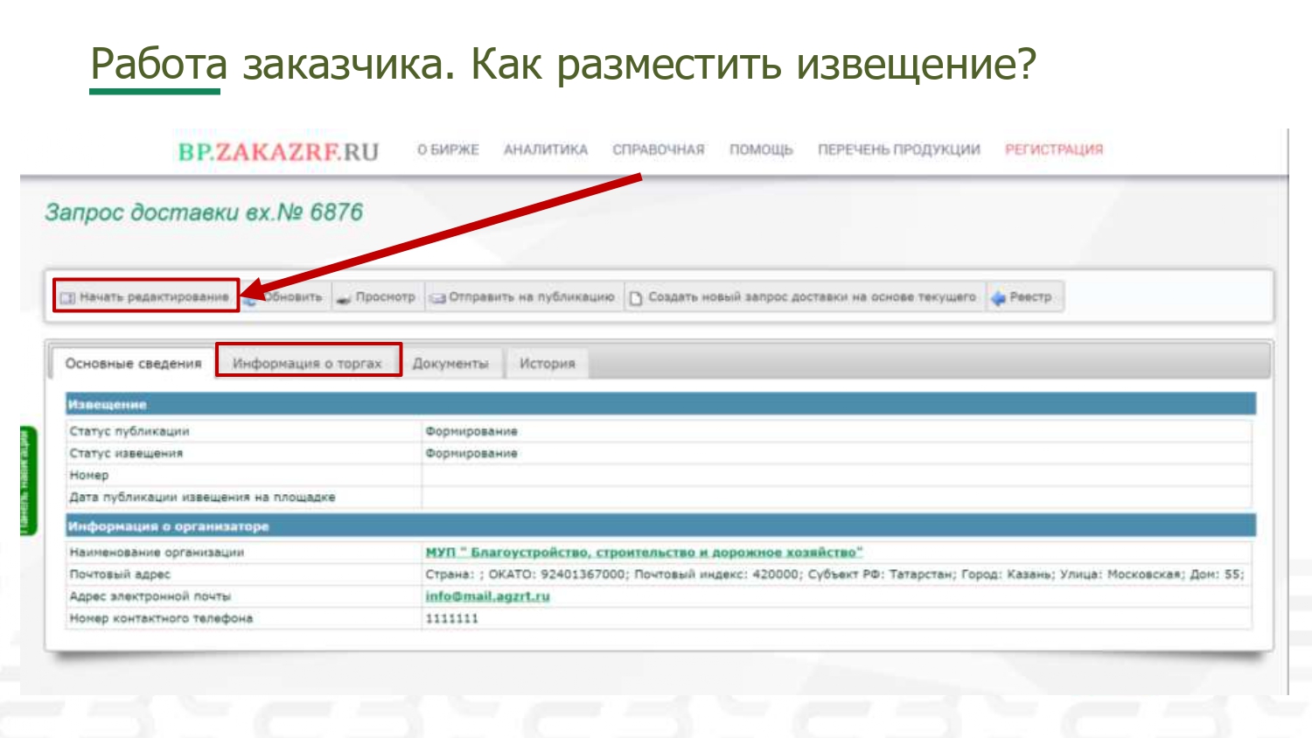Click the info@mail.agzrt.ru email link
This screenshot has width=1312, height=738.
487,596
